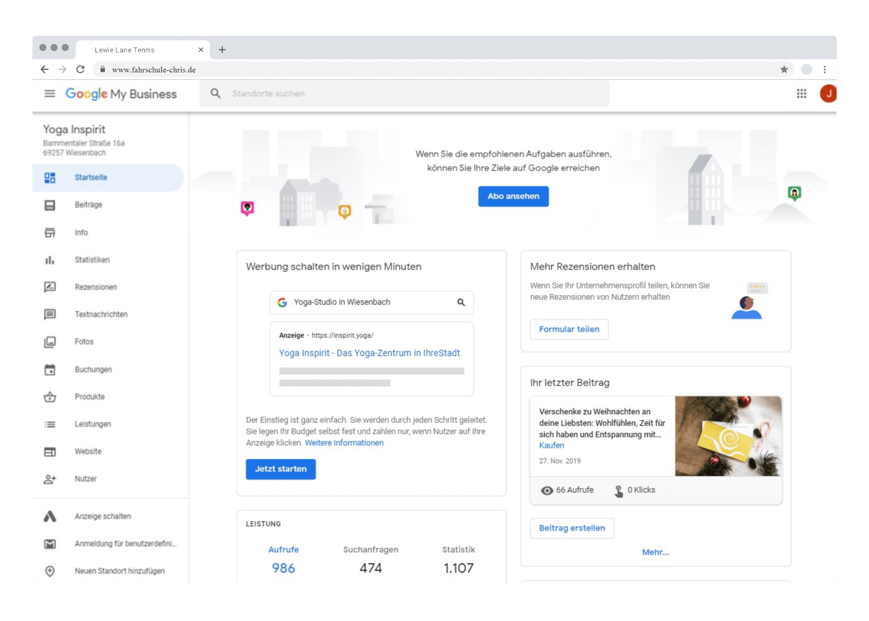Viewport: 869px width, 621px height.
Task: Click the Google My Business logo
Action: pyautogui.click(x=121, y=94)
